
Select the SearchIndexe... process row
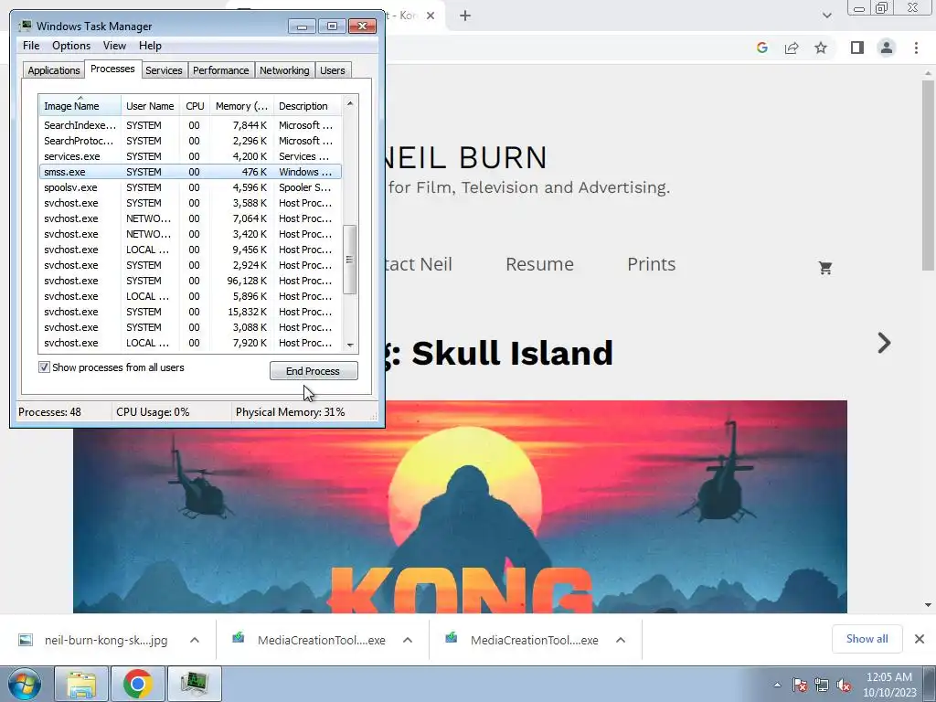tap(190, 125)
